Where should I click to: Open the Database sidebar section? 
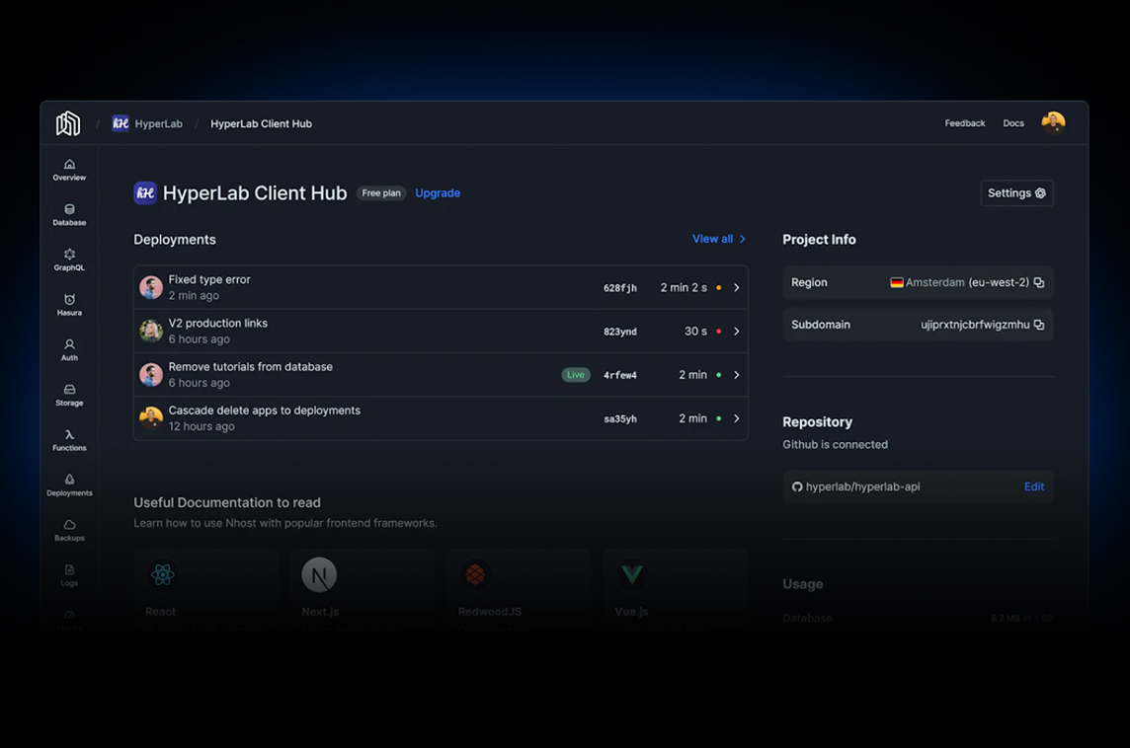(x=69, y=215)
